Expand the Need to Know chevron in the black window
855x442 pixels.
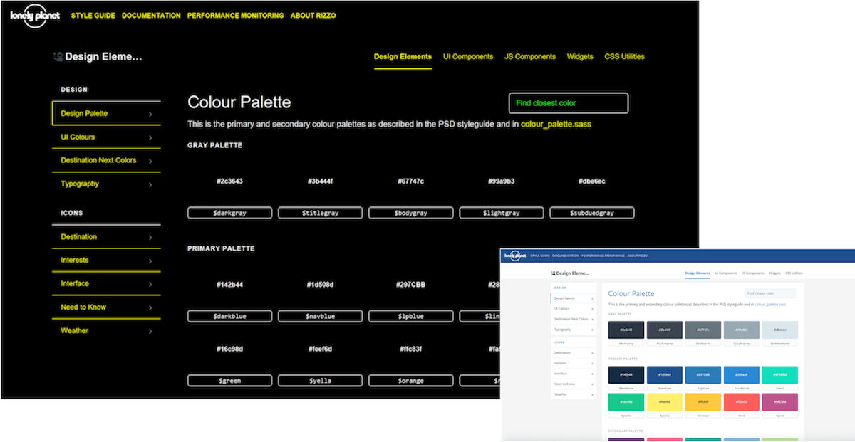(150, 308)
